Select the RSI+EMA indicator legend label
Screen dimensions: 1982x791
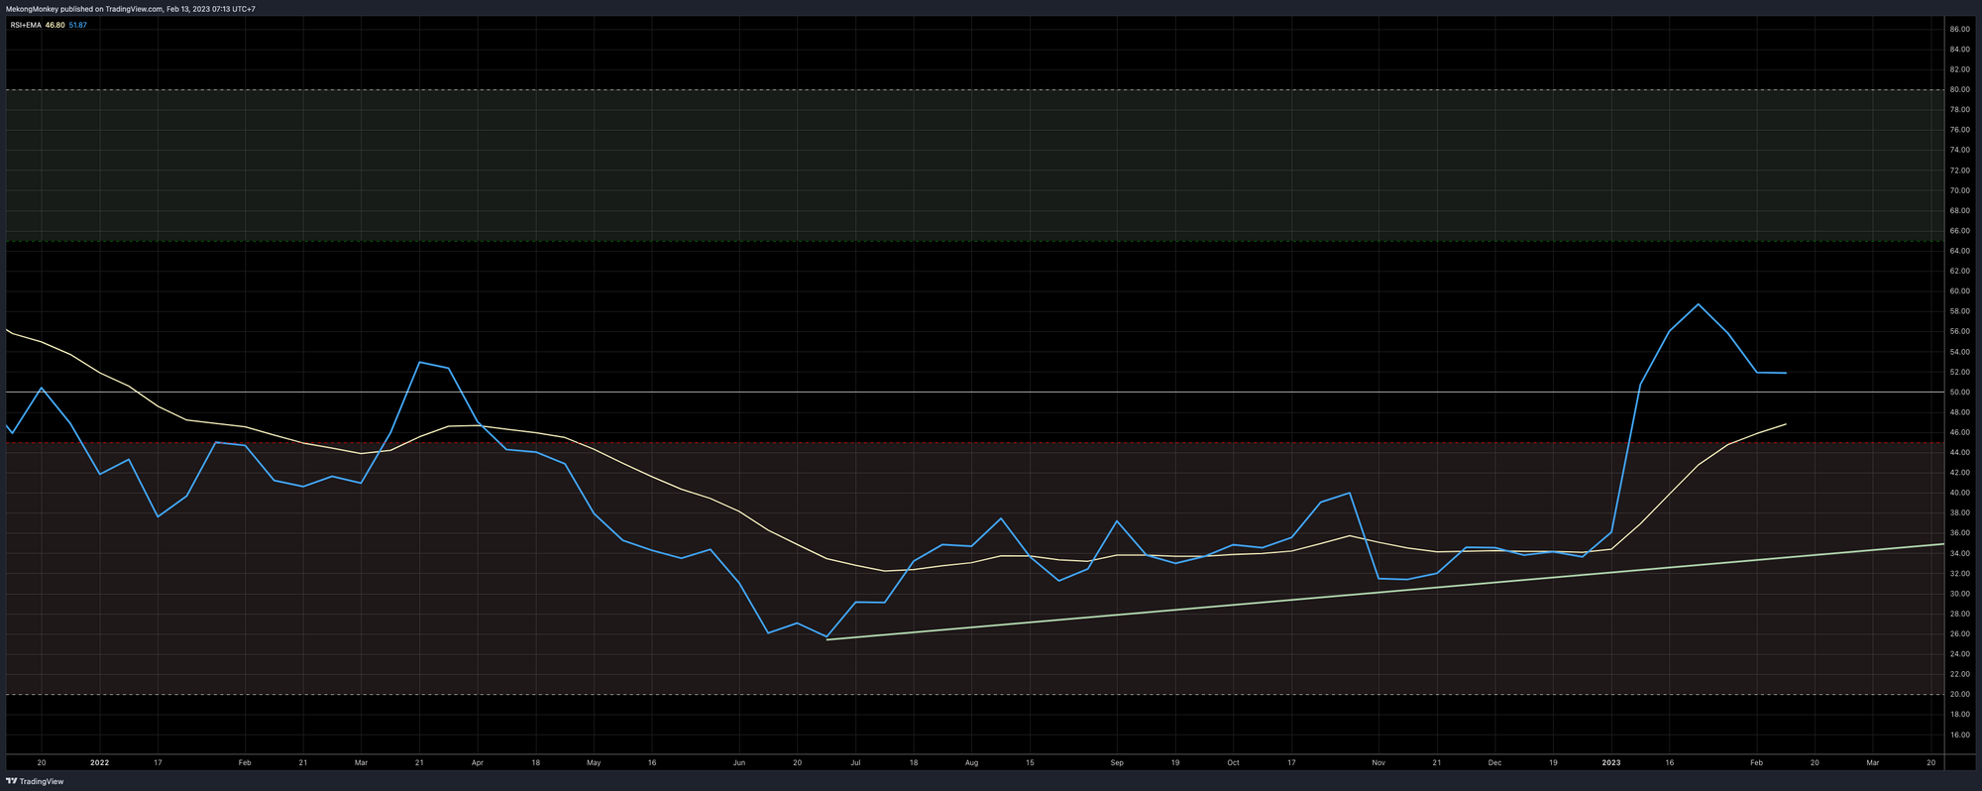[27, 25]
